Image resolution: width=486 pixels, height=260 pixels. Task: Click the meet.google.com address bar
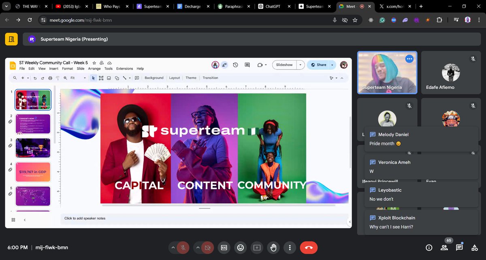[x=184, y=20]
